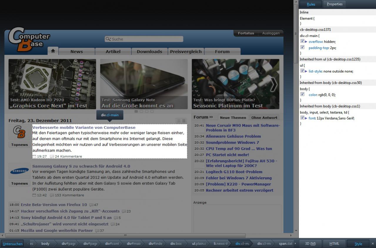Open Samsung Galaxy S zu schwach headline
Screen dimensions: 376x248
pyautogui.click(x=81, y=166)
